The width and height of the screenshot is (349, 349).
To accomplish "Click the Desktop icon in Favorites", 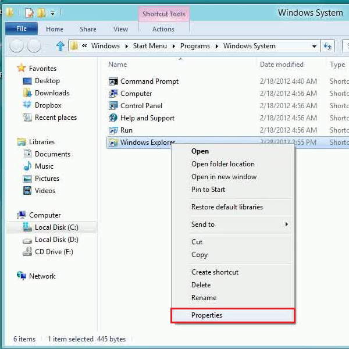I will [x=27, y=81].
